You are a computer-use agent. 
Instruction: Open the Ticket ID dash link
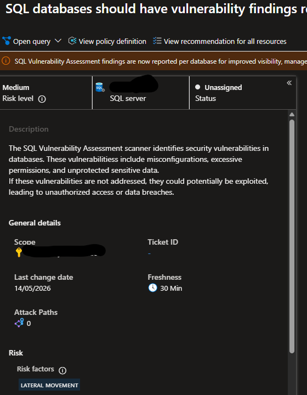pyautogui.click(x=149, y=253)
